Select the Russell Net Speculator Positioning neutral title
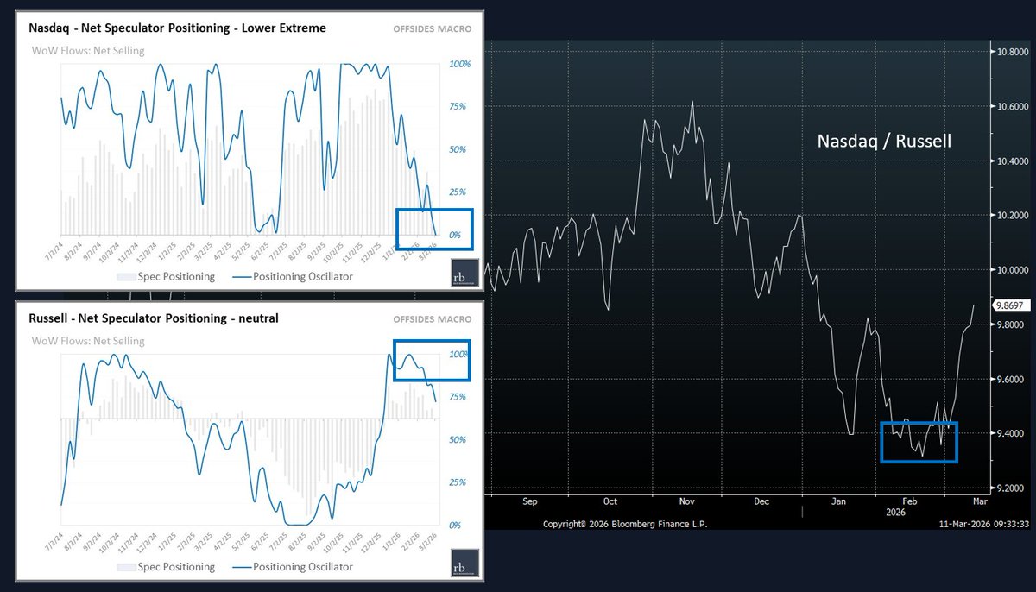The width and height of the screenshot is (1036, 592). click(x=152, y=318)
